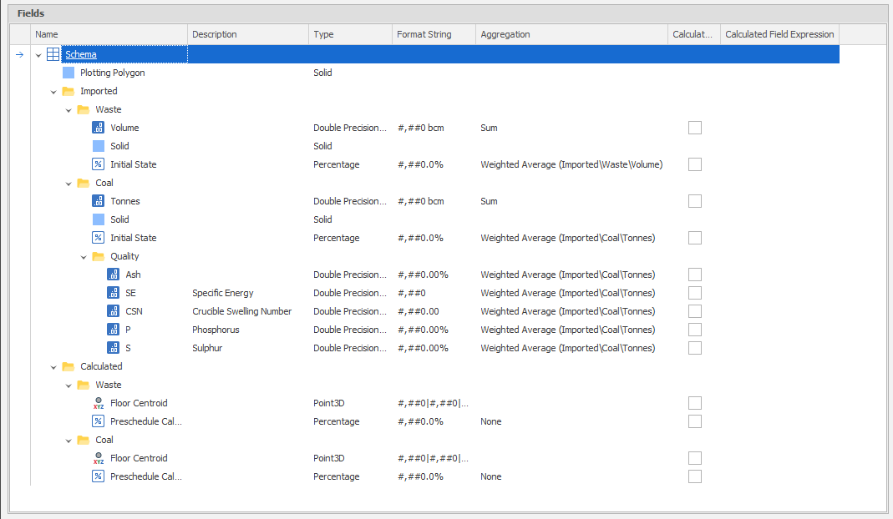Viewport: 893px width, 519px height.
Task: Click the truncated Calculat... column header
Action: tap(694, 34)
